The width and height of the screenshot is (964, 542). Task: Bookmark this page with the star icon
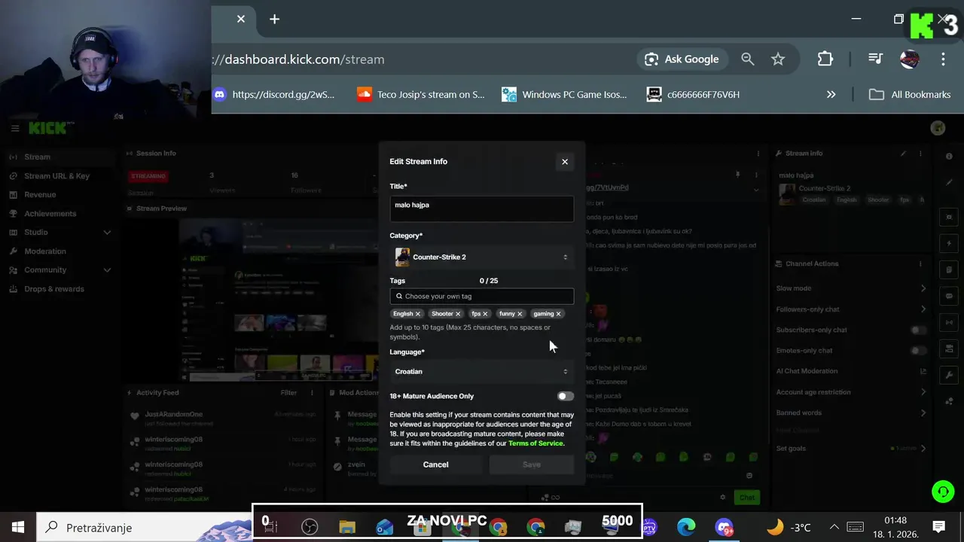point(778,59)
